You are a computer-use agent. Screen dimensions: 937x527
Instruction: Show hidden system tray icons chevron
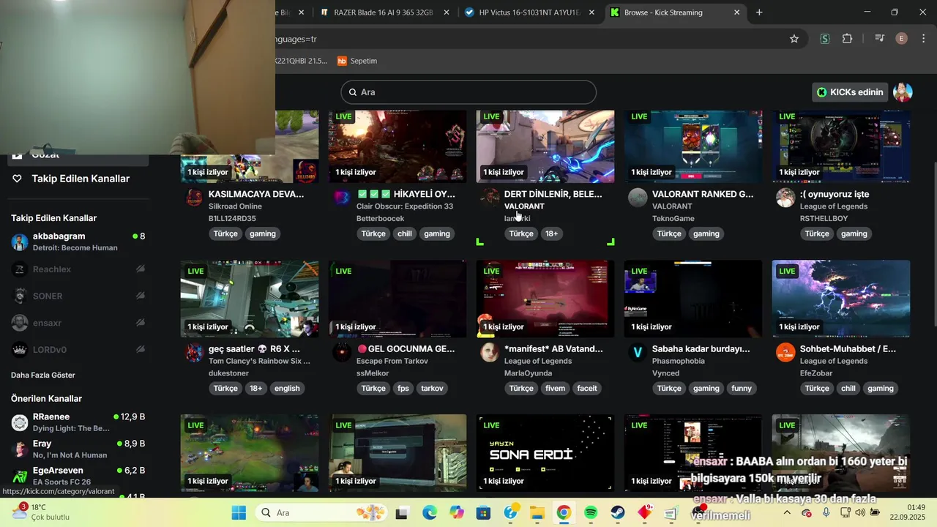click(787, 512)
